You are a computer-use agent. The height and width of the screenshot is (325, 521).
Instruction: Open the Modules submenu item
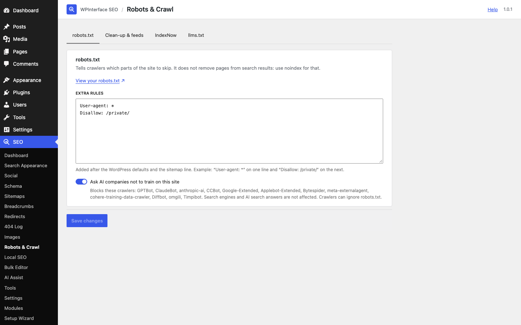coord(13,308)
